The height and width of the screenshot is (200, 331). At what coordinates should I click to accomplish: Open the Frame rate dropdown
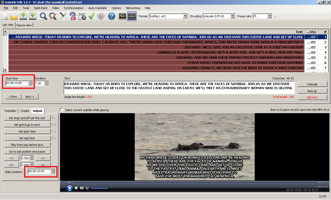coord(269,16)
